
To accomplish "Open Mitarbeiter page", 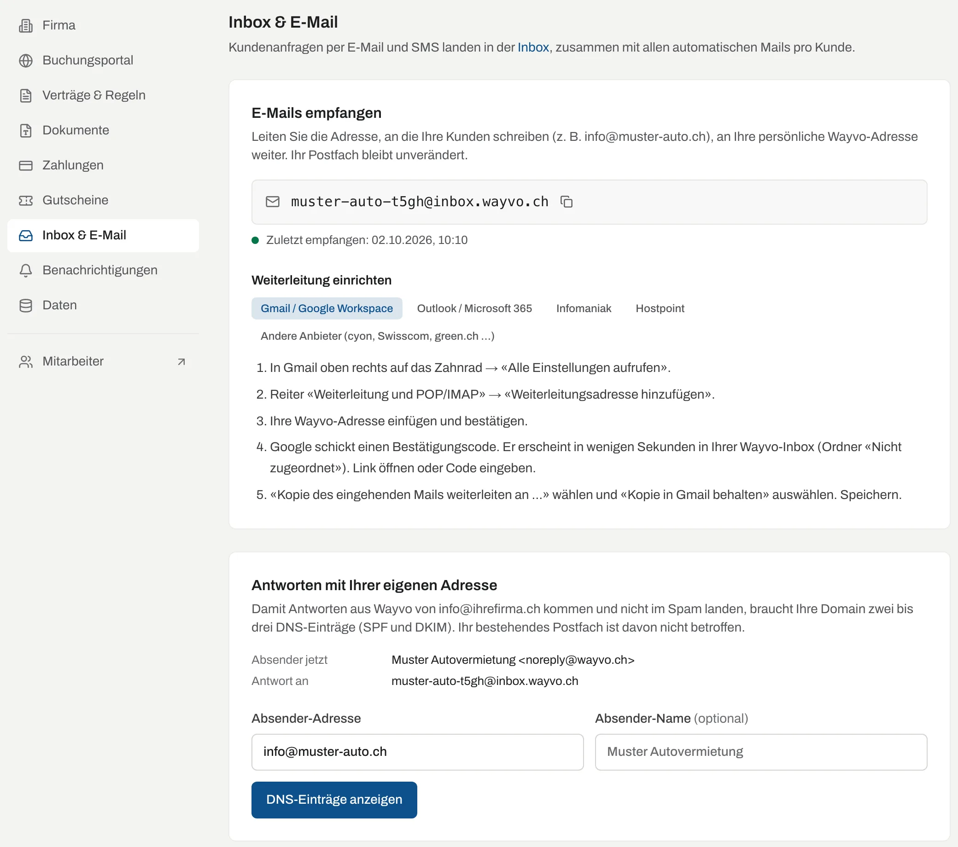I will [103, 362].
